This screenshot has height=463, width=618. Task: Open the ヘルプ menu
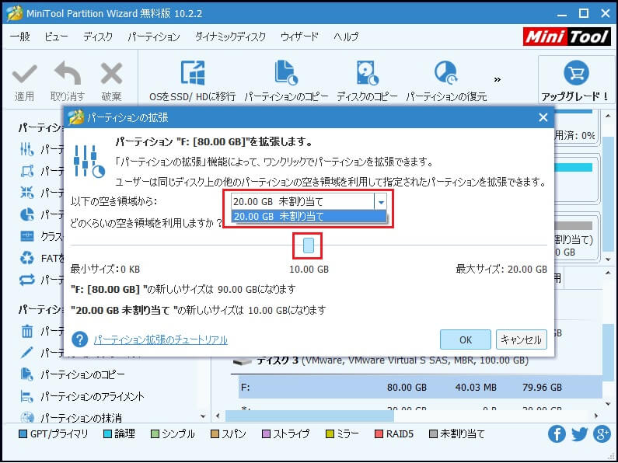(346, 37)
